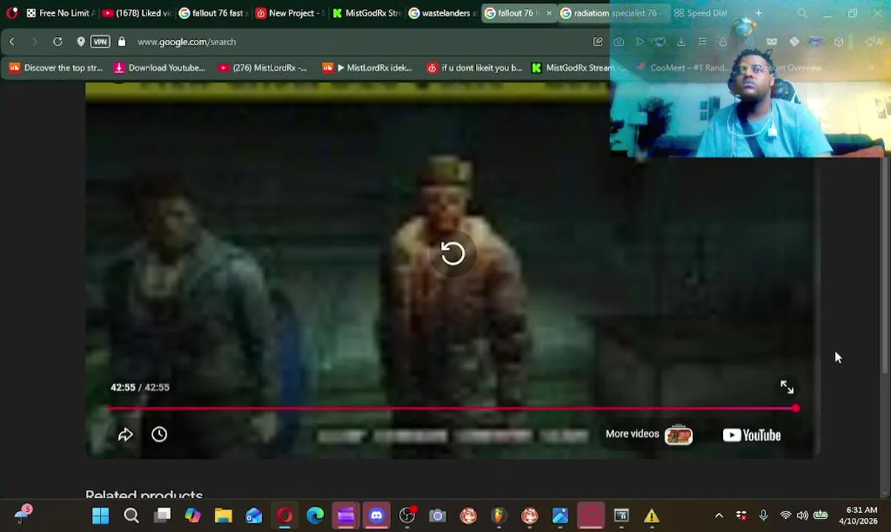Go back with the browser back arrow
Screen dimensions: 891x532
pos(12,42)
